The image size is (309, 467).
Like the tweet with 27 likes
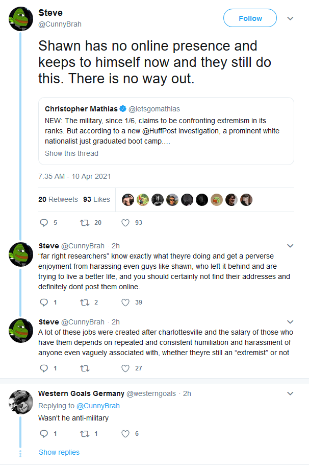click(125, 368)
